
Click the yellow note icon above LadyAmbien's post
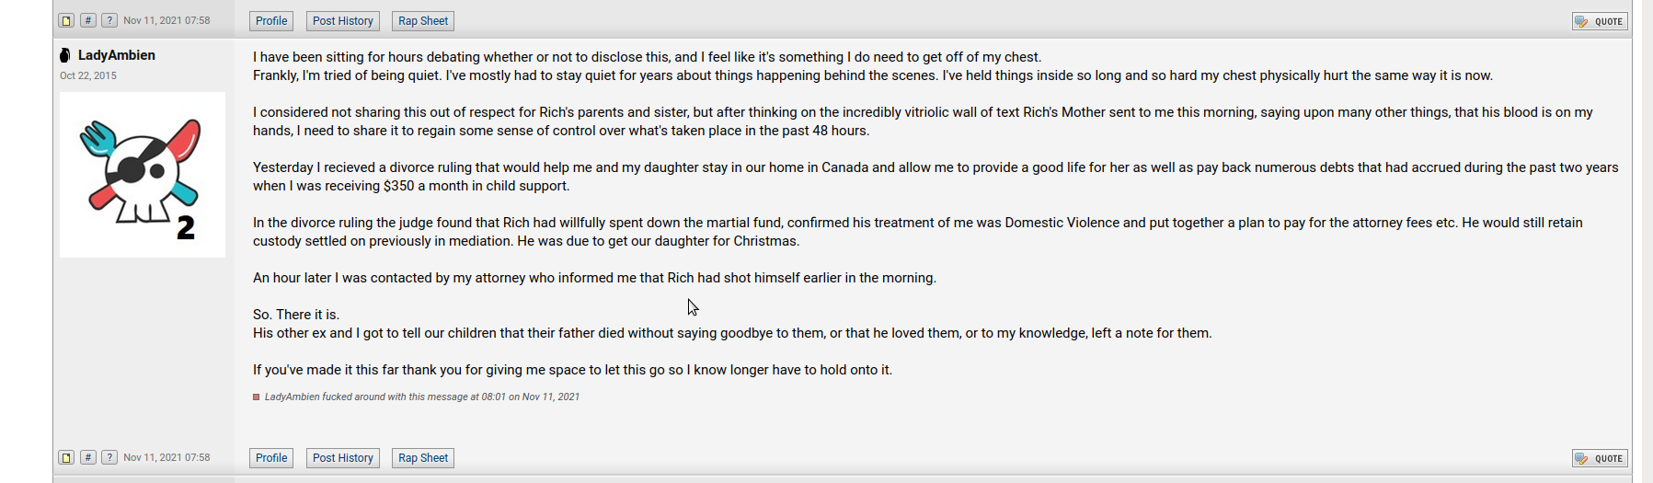[x=66, y=20]
